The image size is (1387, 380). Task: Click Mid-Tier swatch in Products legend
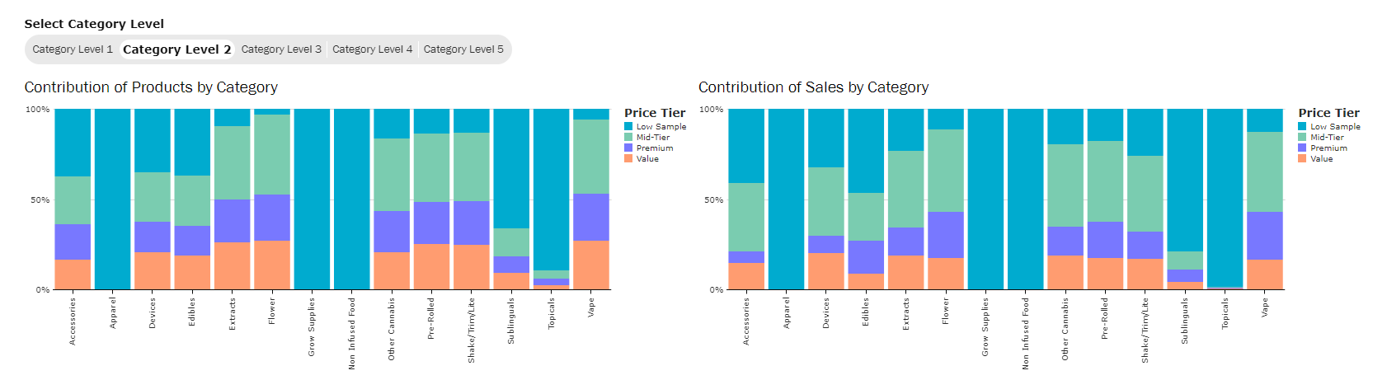[628, 138]
